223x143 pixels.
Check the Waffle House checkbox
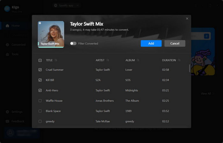[40, 101]
